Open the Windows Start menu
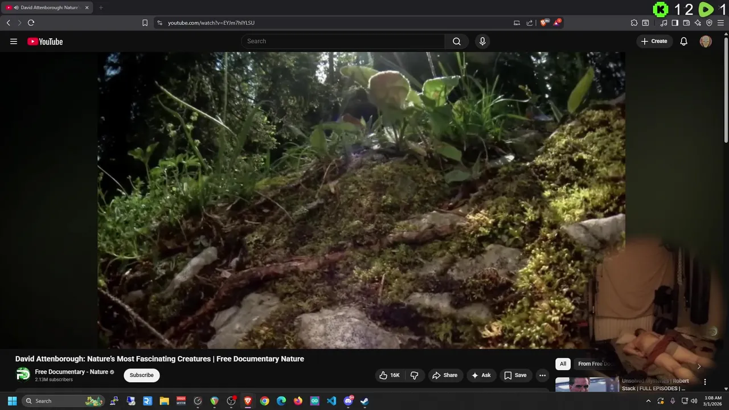Image resolution: width=729 pixels, height=410 pixels. click(11, 401)
